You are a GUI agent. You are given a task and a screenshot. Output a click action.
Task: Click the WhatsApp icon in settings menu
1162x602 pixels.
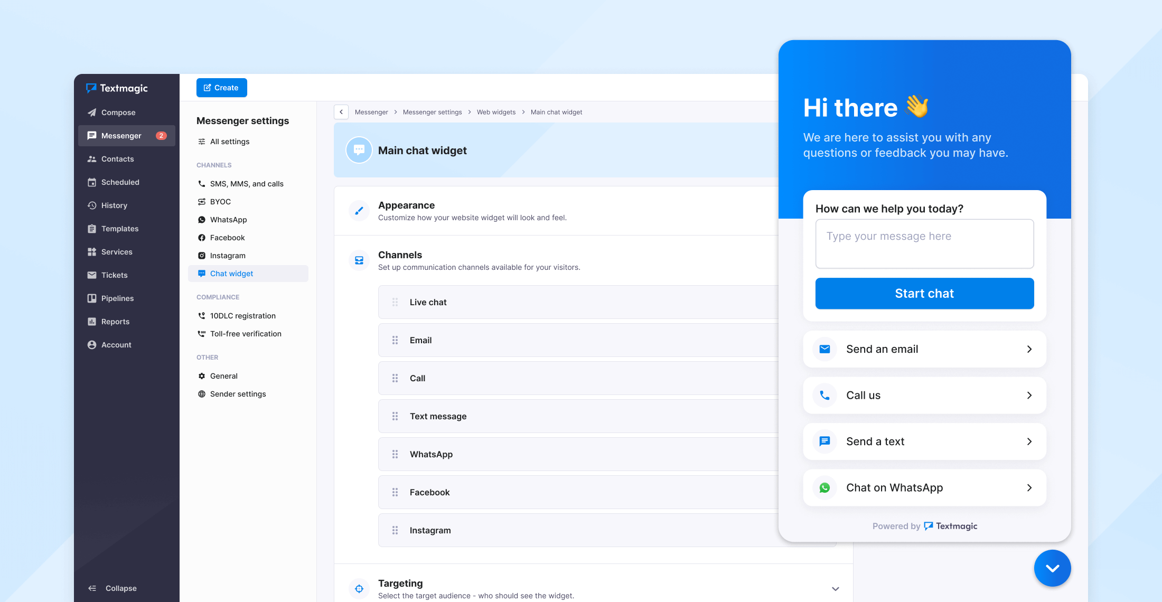(202, 220)
